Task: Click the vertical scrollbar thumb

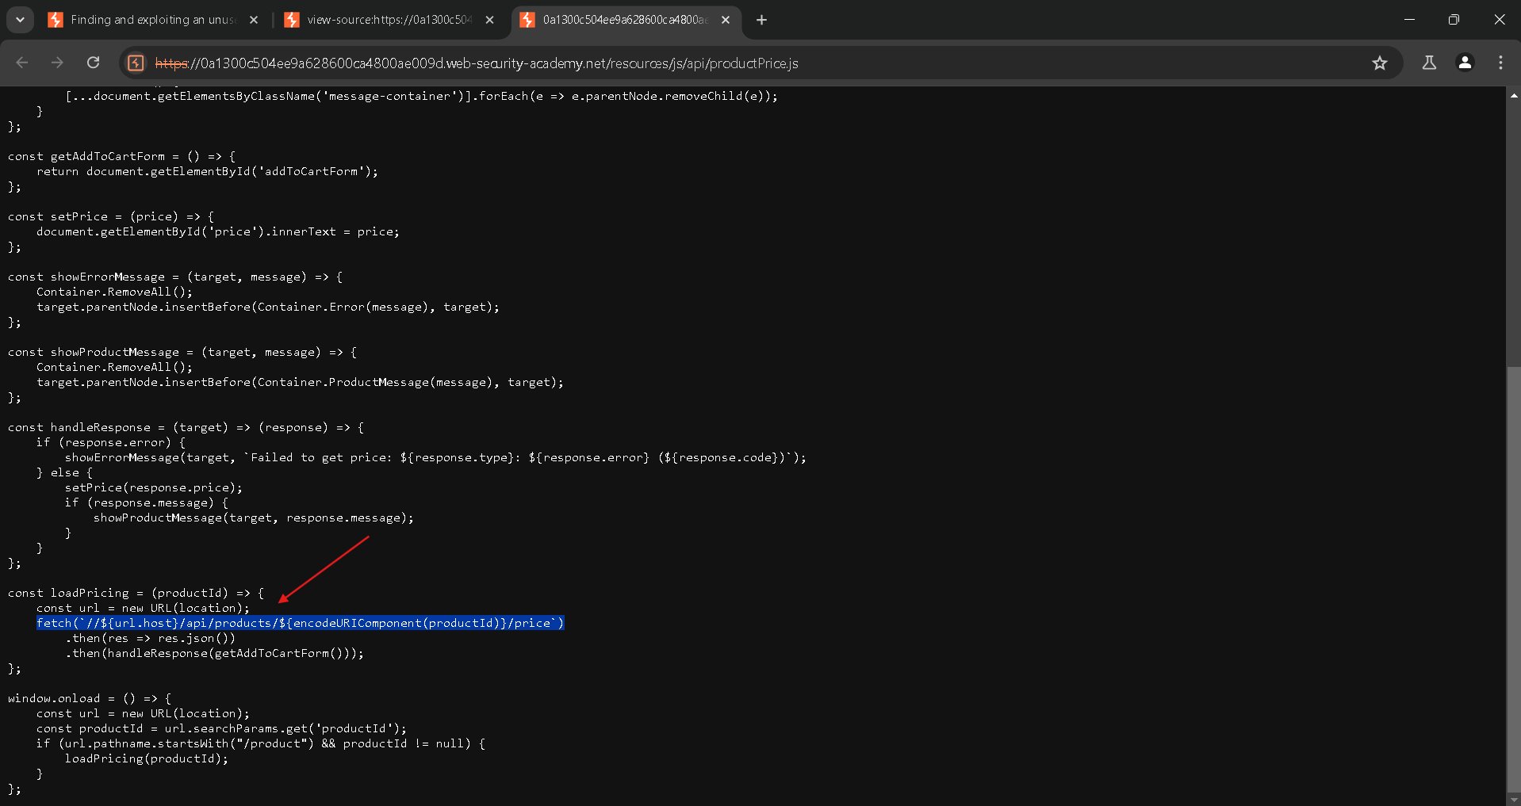Action: click(1513, 579)
